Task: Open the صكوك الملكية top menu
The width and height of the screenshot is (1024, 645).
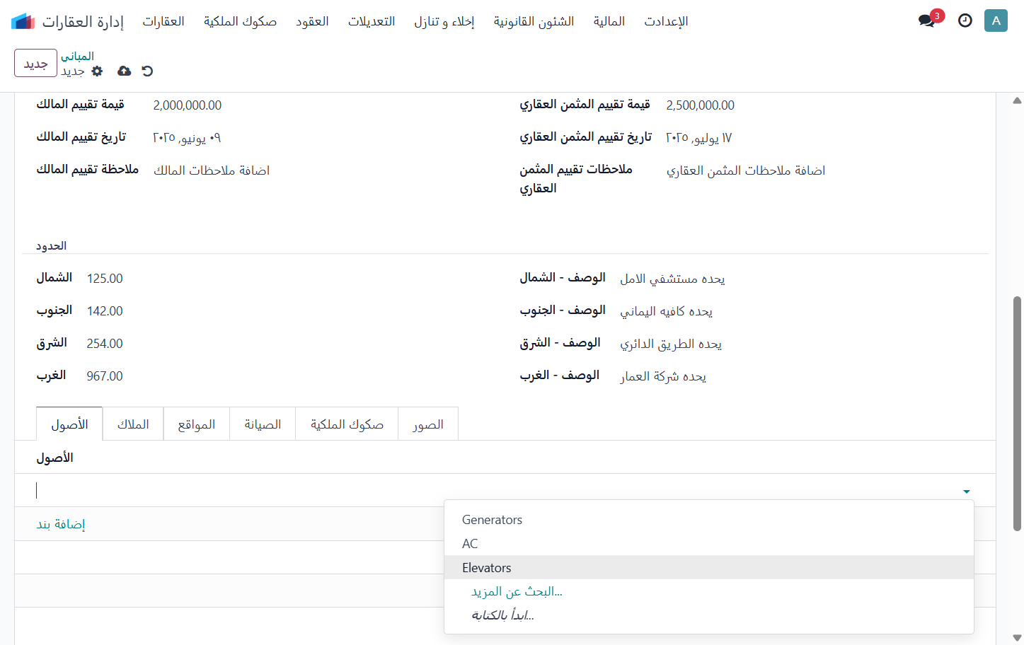Action: coord(241,21)
